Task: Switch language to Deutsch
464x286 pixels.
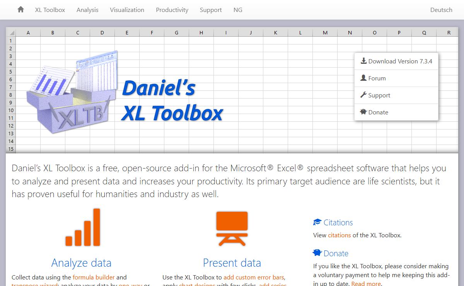Action: (441, 10)
